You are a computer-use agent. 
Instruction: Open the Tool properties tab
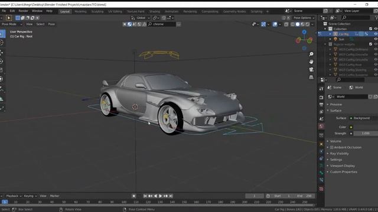click(x=321, y=89)
